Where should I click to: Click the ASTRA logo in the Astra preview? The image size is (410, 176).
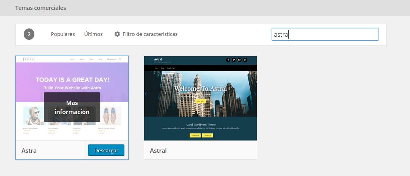29,59
